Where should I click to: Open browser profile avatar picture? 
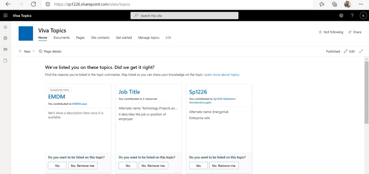pos(347,4)
